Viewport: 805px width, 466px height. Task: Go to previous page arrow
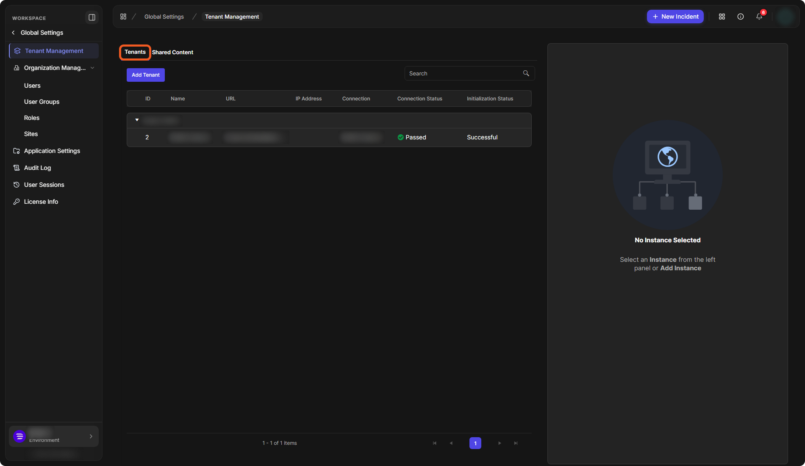[x=451, y=443]
